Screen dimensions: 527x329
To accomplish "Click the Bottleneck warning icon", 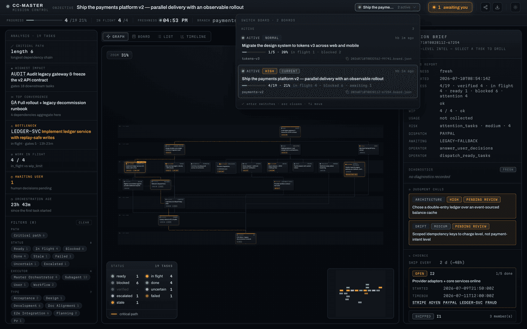I will pos(12,126).
